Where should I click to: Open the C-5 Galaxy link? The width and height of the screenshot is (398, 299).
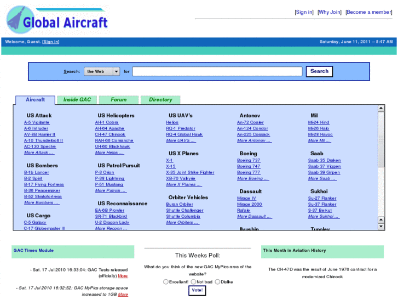pos(35,222)
